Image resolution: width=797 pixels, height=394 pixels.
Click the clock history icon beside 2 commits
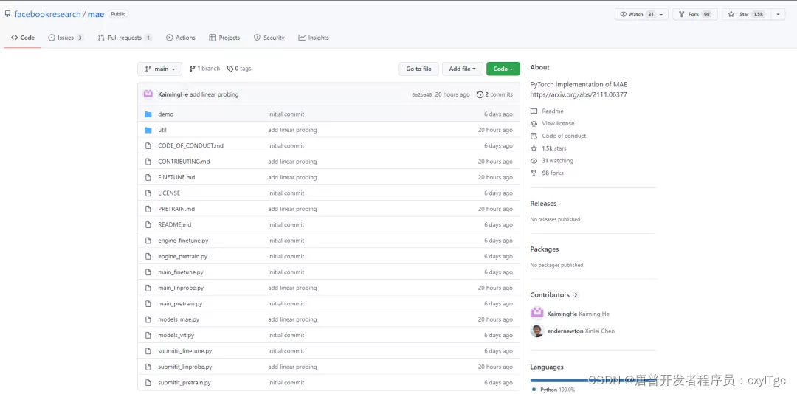(x=480, y=94)
